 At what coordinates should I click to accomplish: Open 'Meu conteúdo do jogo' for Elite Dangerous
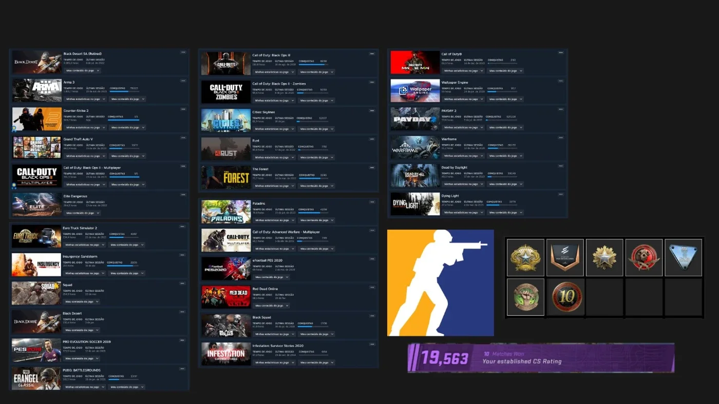click(x=82, y=213)
